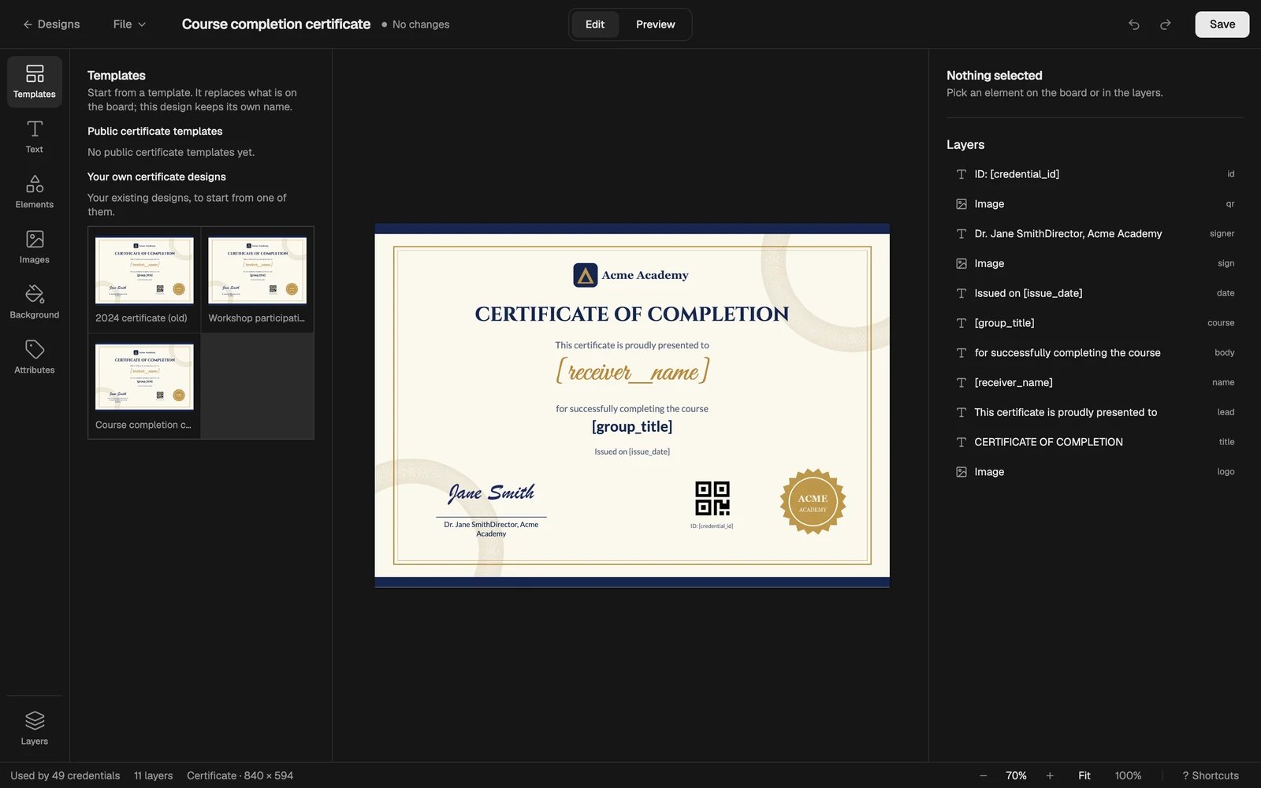Image resolution: width=1261 pixels, height=788 pixels.
Task: Zoom out with the minus icon
Action: [x=983, y=775]
